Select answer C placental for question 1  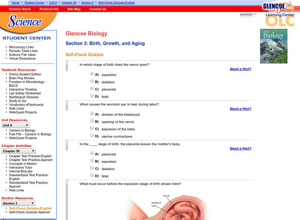pyautogui.click(x=92, y=88)
